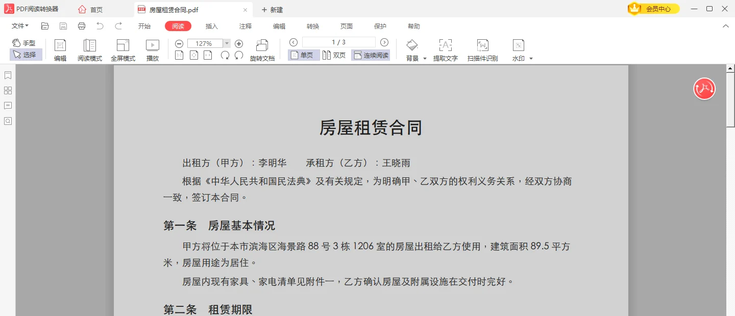Open the bookmarks sidebar panel
Image resolution: width=735 pixels, height=316 pixels.
click(x=8, y=75)
